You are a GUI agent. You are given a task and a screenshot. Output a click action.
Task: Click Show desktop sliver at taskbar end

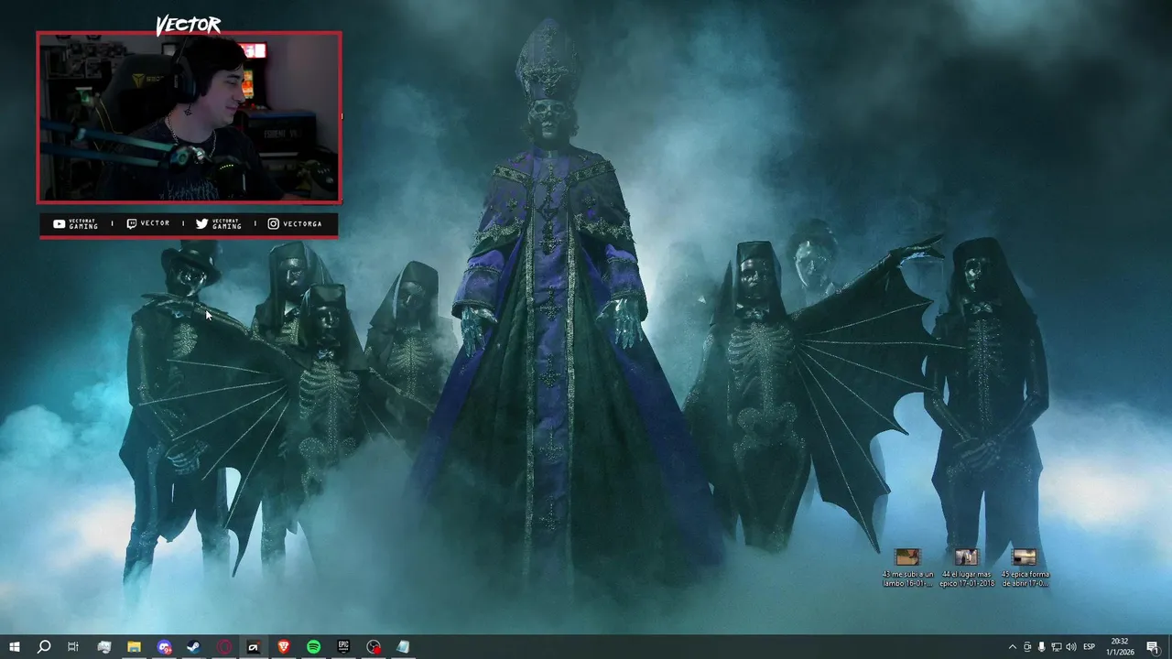tap(1169, 647)
